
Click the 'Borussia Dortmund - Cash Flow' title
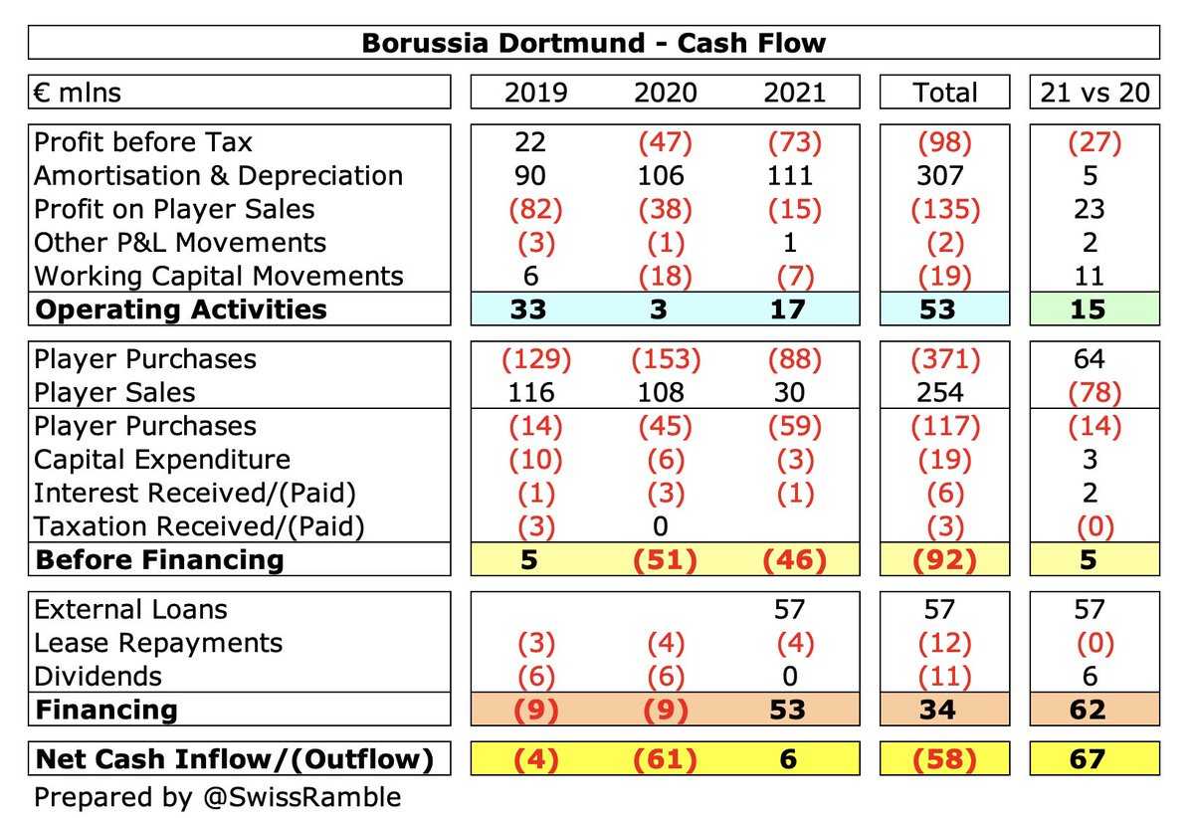pos(593,43)
